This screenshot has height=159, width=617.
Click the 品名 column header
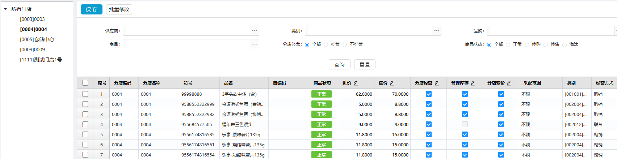(x=228, y=83)
